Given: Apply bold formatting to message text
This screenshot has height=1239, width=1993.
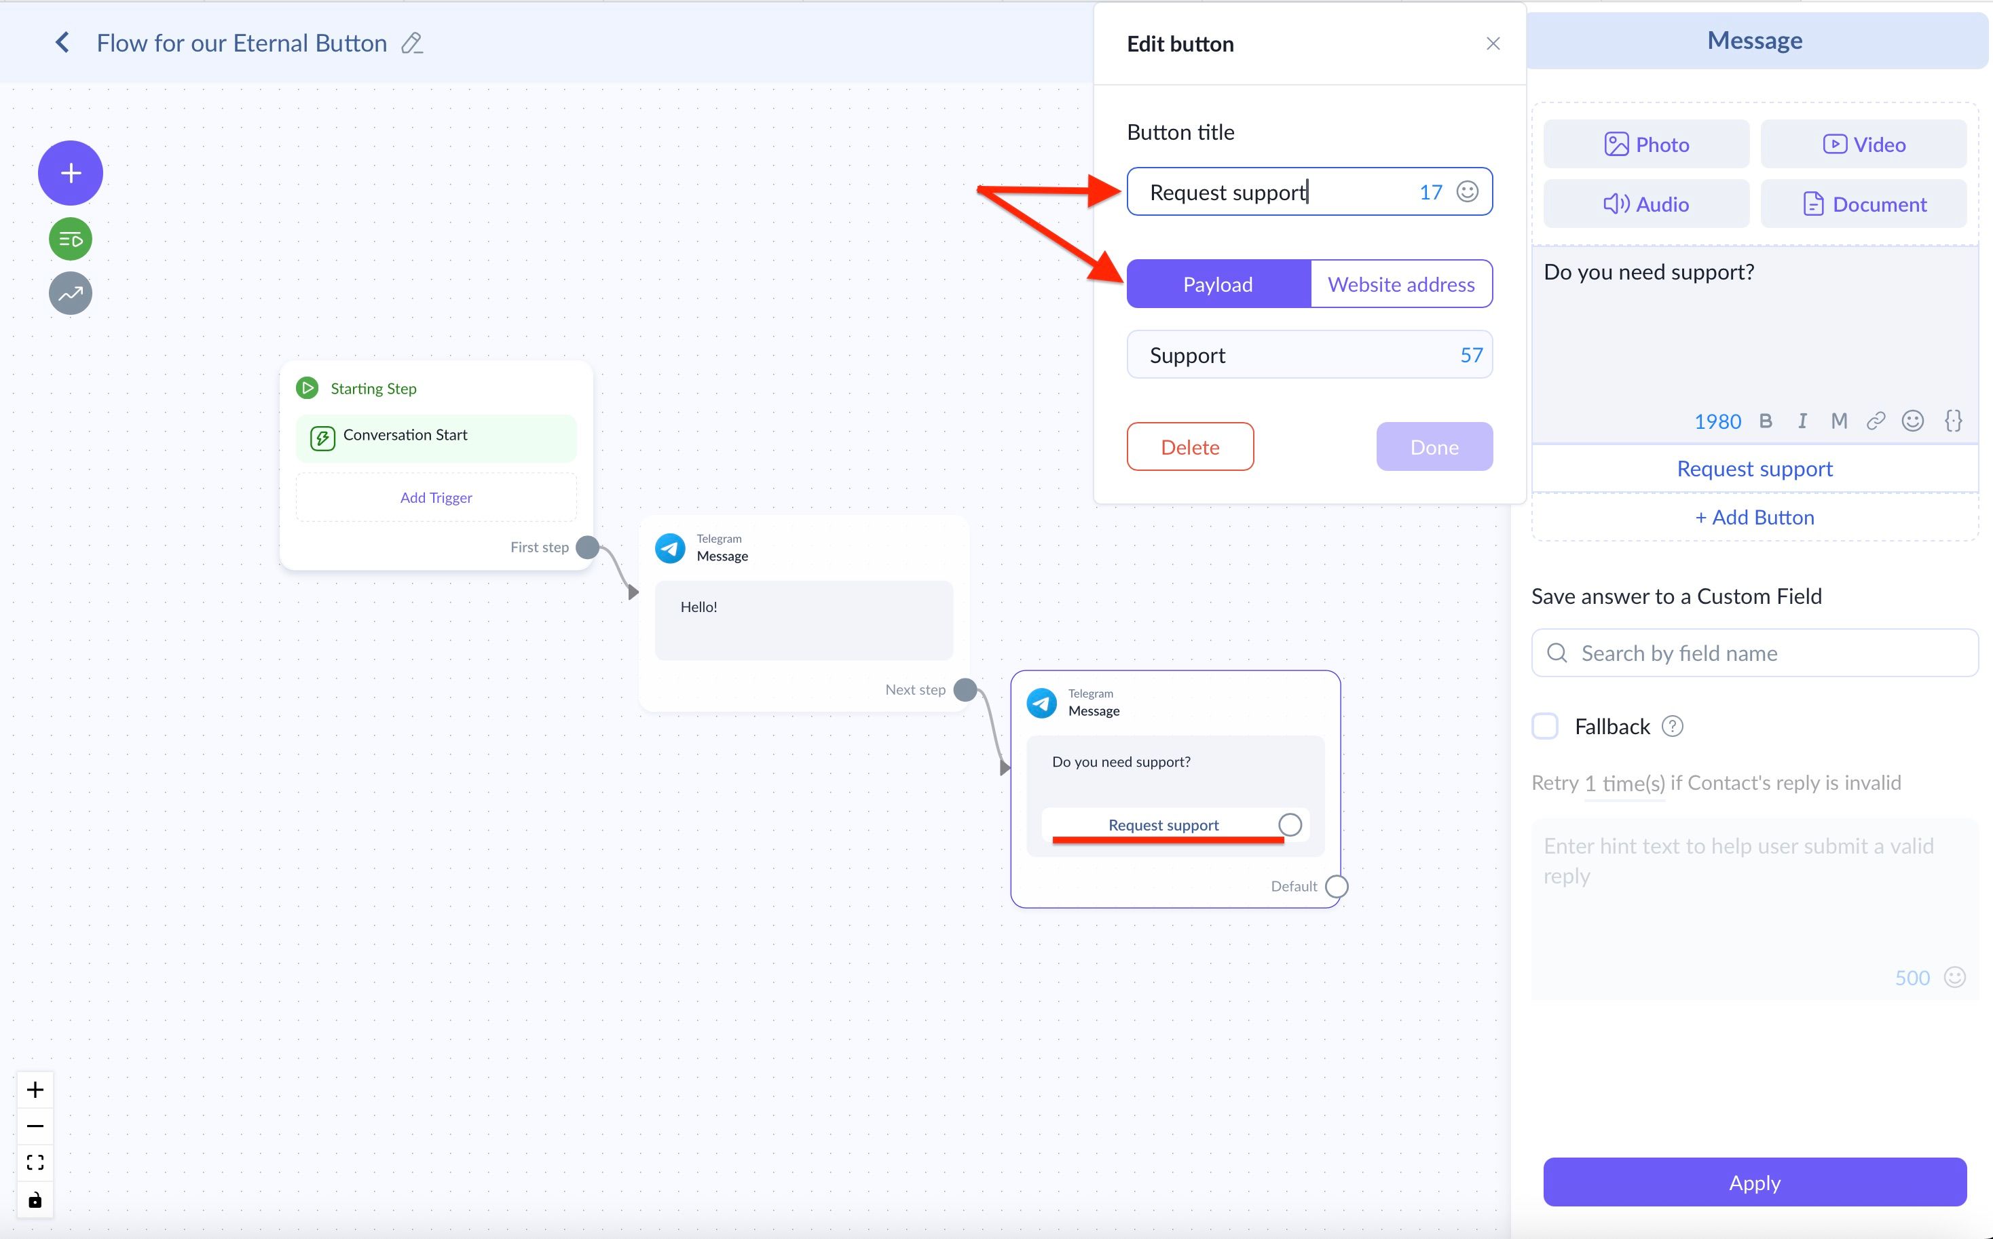Looking at the screenshot, I should [1765, 421].
